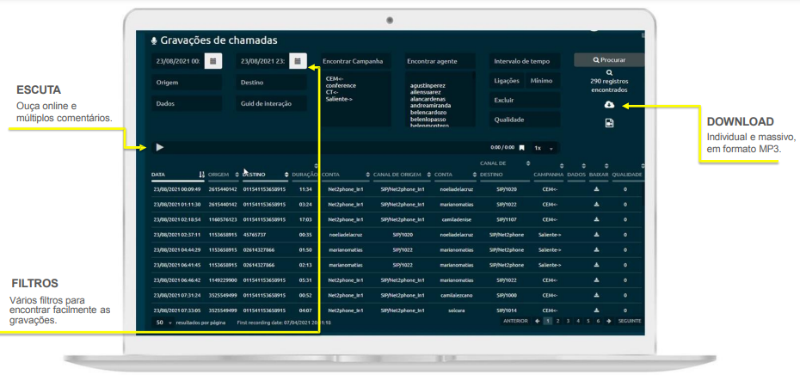
Task: Click the Procurar search button
Action: coord(608,61)
